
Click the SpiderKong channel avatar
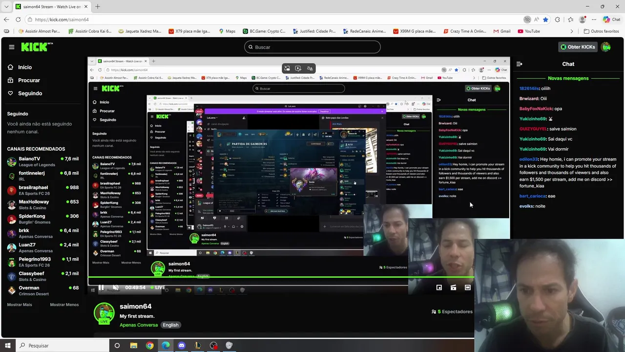click(x=12, y=219)
